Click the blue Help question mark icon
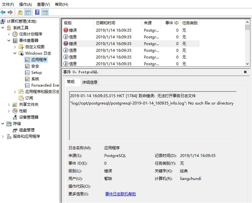 click(37, 12)
